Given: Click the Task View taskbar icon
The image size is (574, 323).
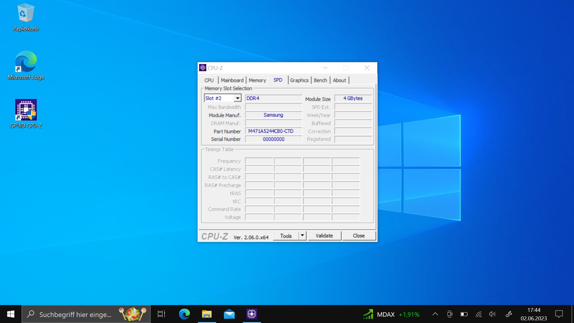Looking at the screenshot, I should (x=161, y=314).
